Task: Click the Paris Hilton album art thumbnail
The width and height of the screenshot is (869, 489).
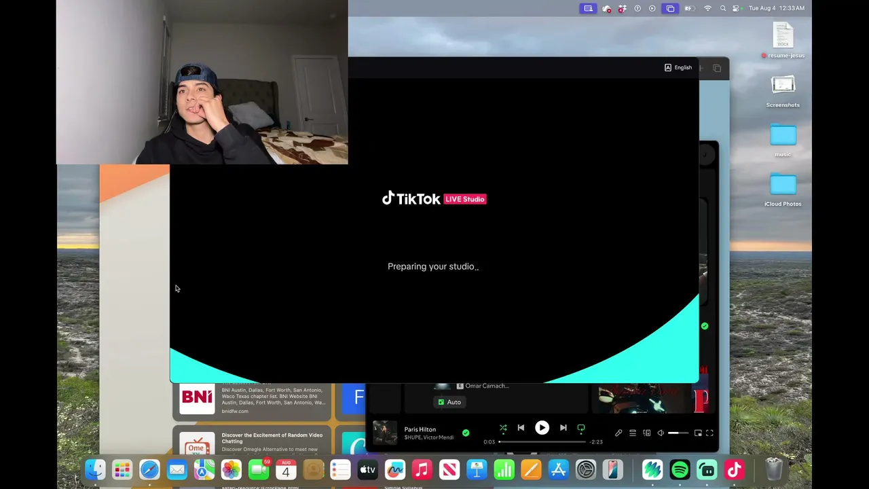Action: coord(385,433)
